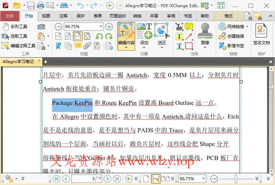Open the ribbon zoom level dropdown arrow
The height and width of the screenshot is (185, 275).
tap(101, 26)
